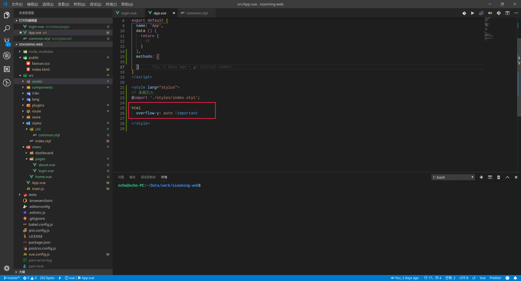
Task: Open the 编辑(E) menu
Action: (x=33, y=4)
